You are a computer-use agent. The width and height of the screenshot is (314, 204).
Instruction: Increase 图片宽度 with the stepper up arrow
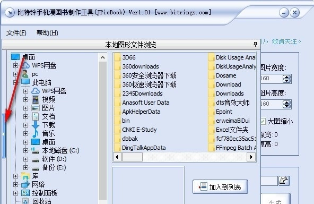tap(287, 77)
